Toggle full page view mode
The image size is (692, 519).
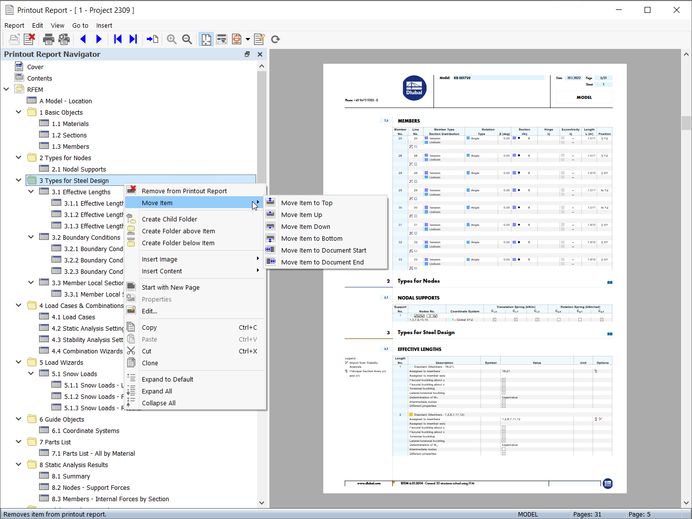click(206, 39)
